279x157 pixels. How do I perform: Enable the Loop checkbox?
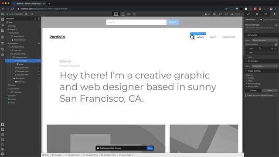tap(246, 57)
